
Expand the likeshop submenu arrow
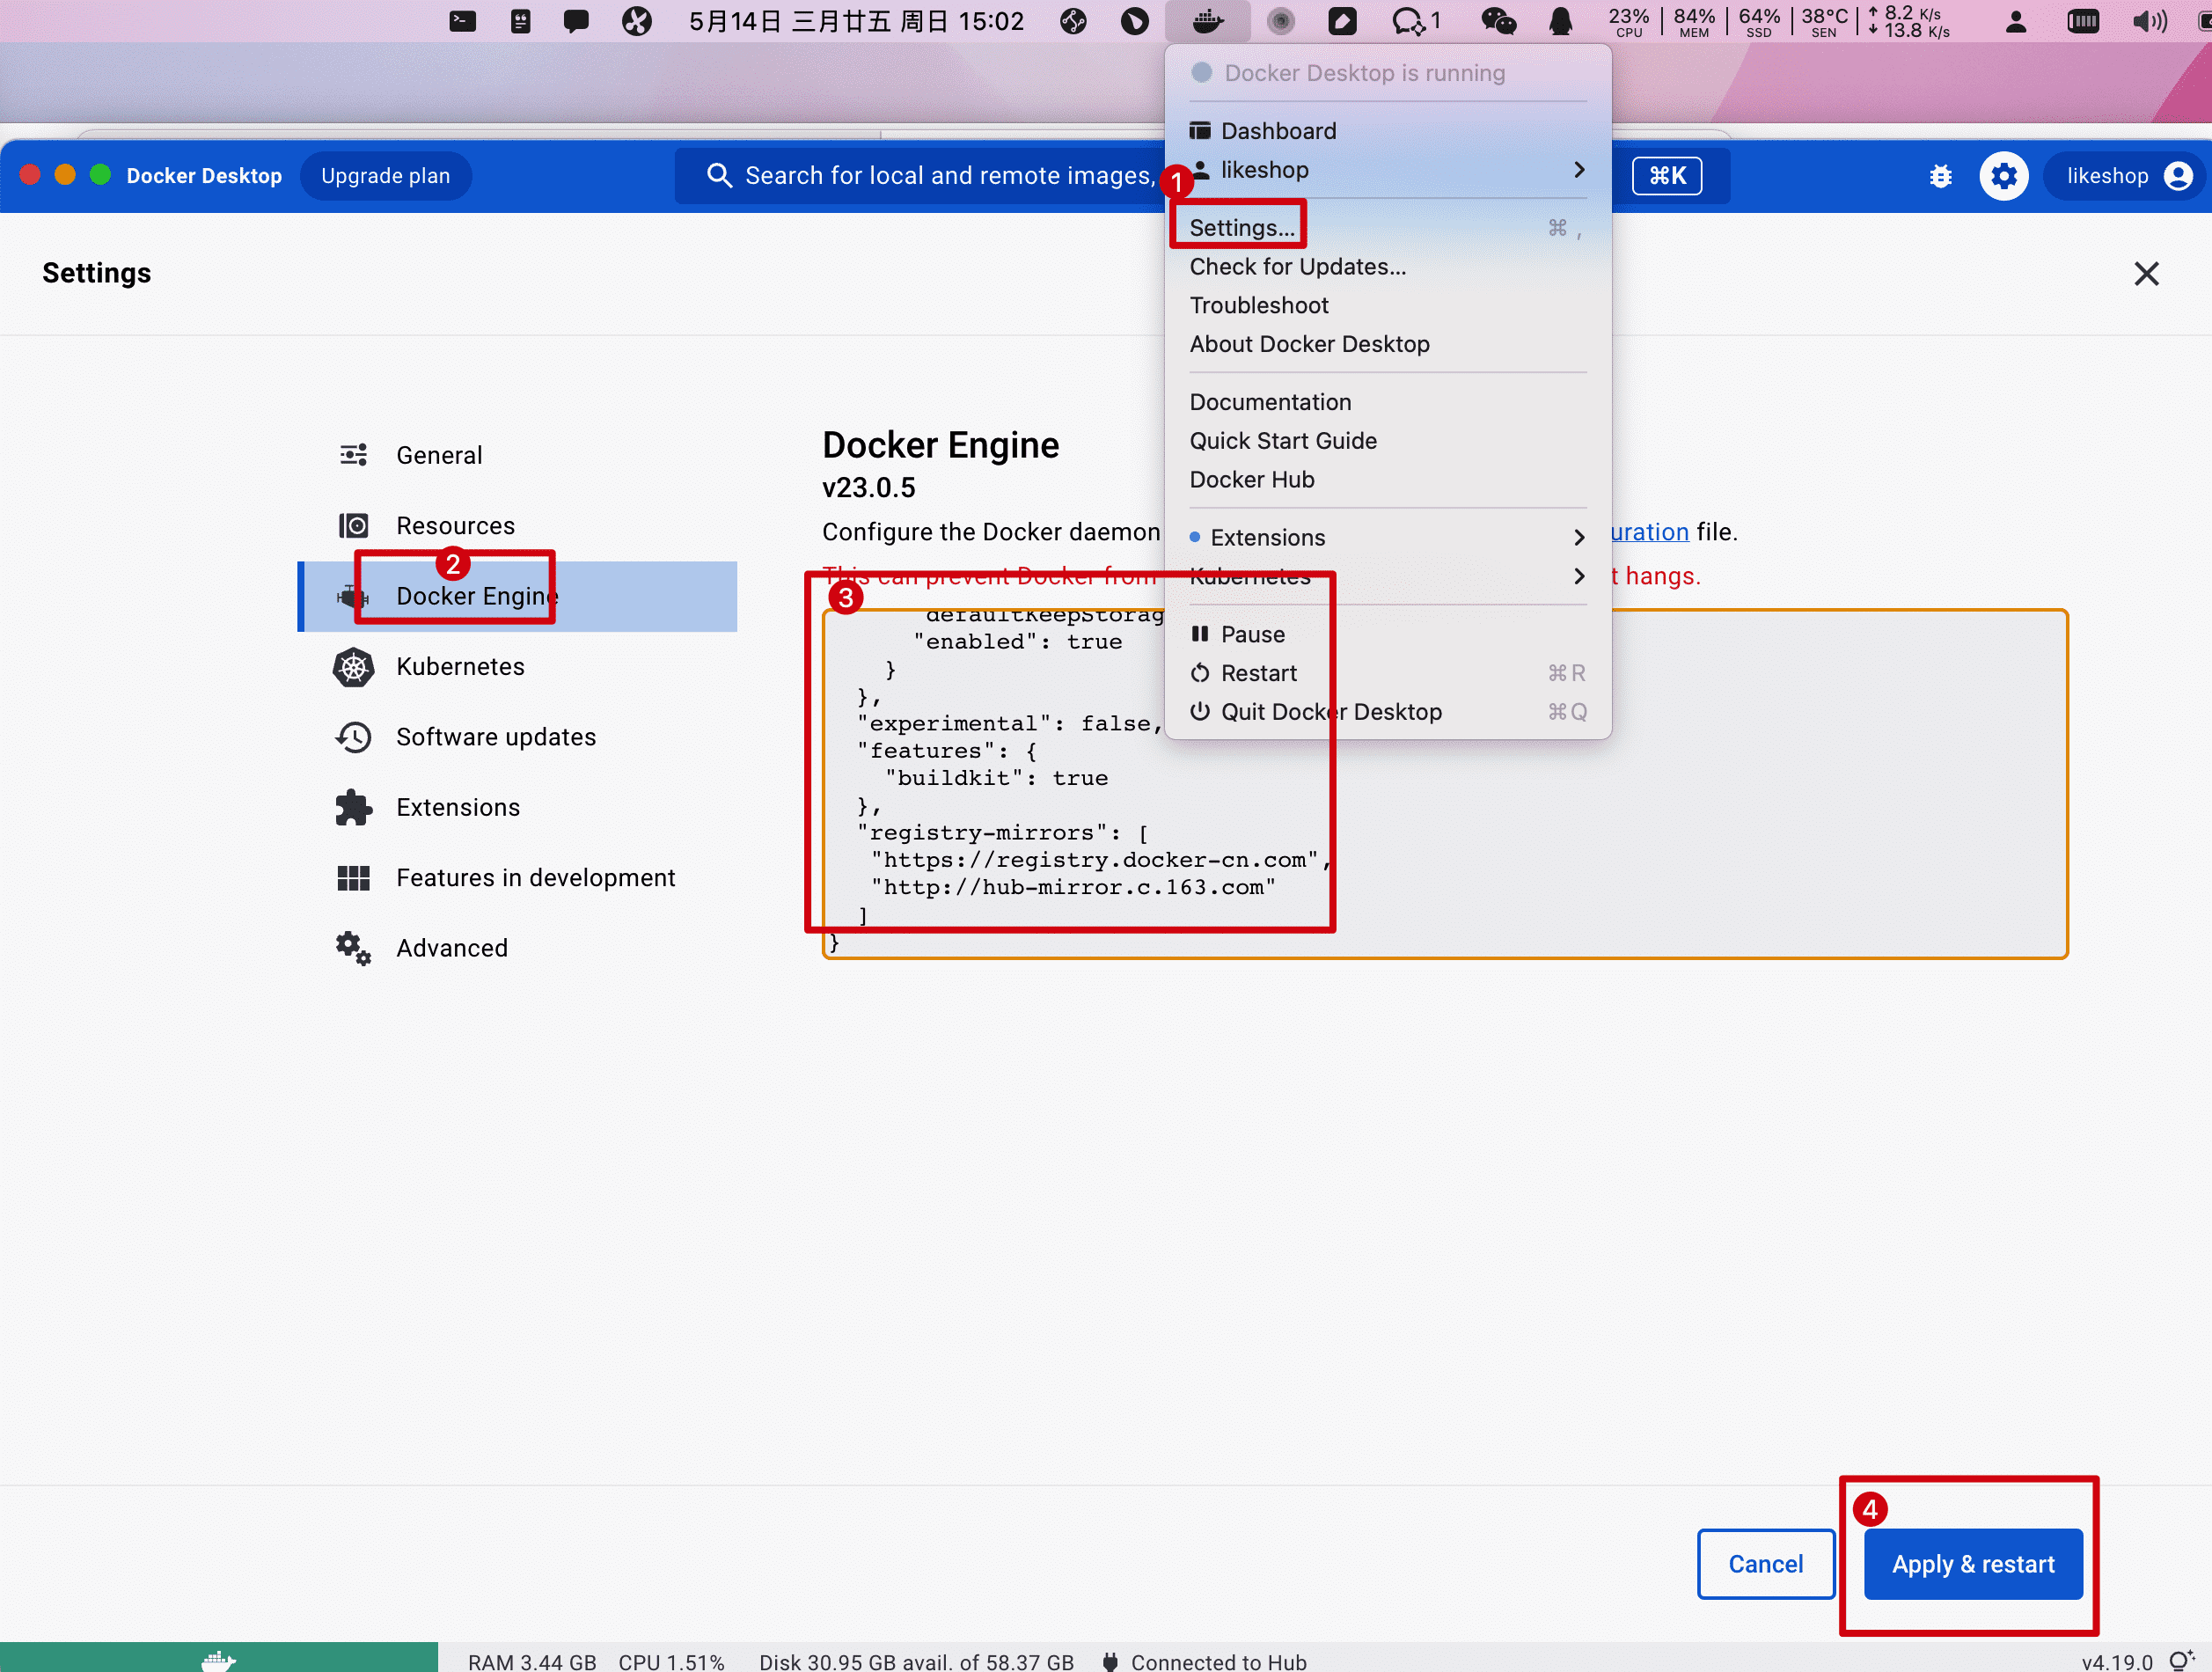(1579, 170)
